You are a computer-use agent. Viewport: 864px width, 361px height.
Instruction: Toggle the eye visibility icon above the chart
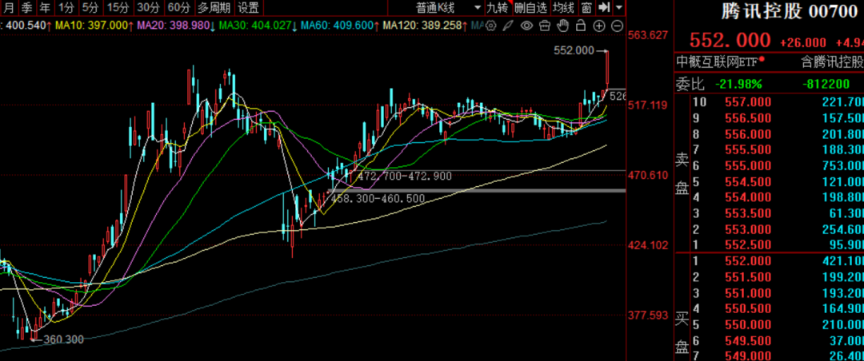tap(526, 26)
